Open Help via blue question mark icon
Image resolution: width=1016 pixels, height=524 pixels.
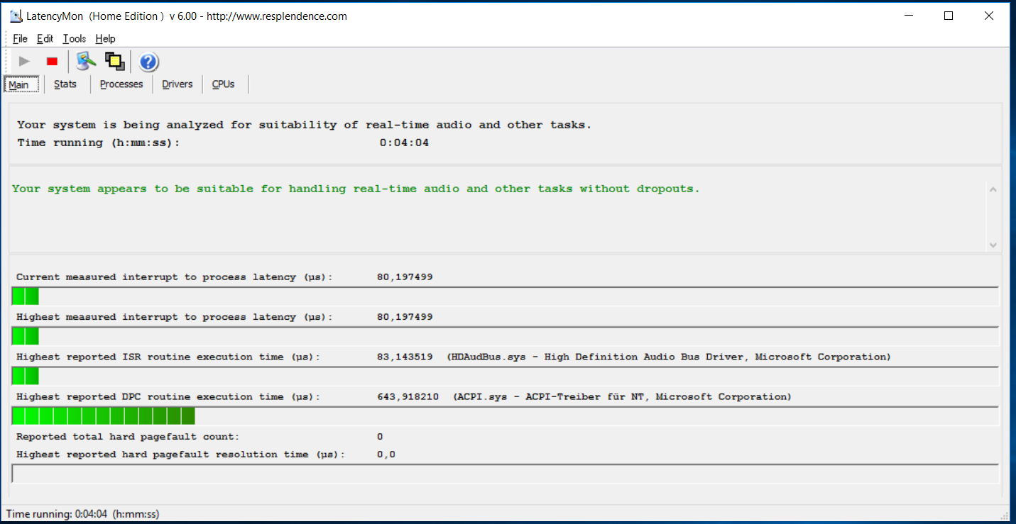pyautogui.click(x=148, y=62)
